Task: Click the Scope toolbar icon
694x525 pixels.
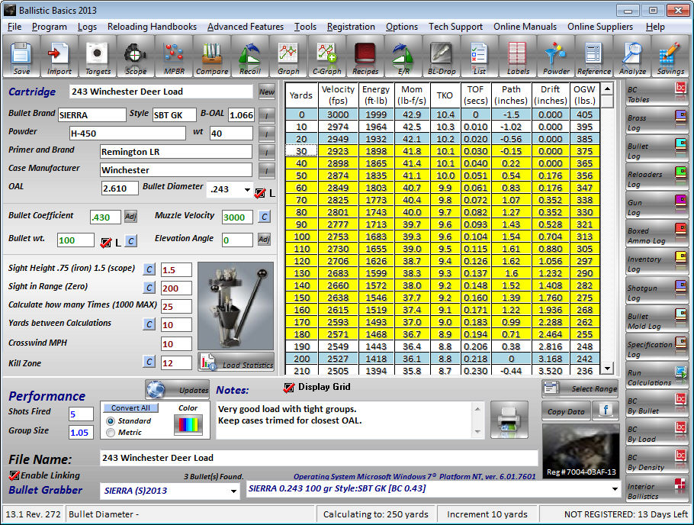Action: click(136, 57)
